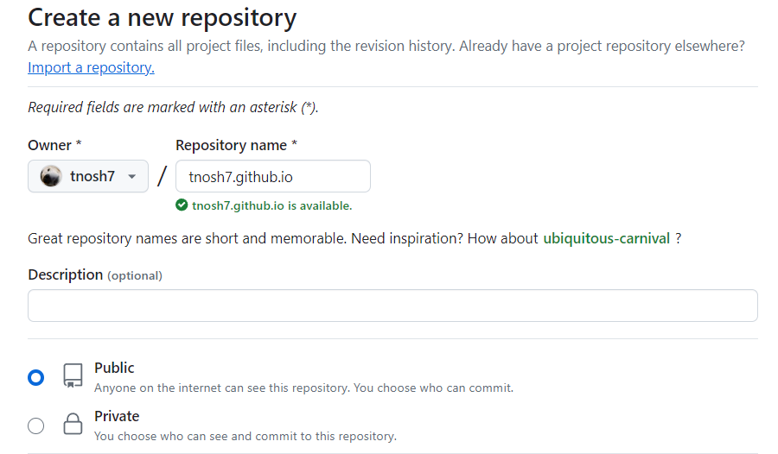The height and width of the screenshot is (454, 778).
Task: Click the "Public" option label
Action: coord(114,368)
